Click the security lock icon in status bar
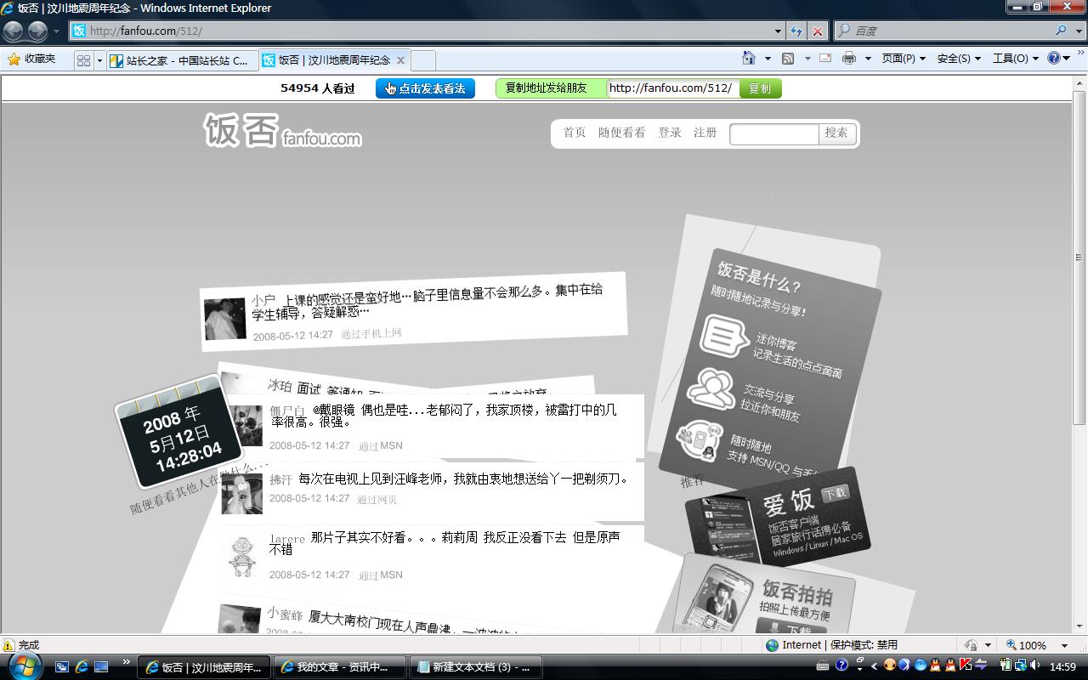Viewport: 1088px width, 680px height. click(972, 645)
